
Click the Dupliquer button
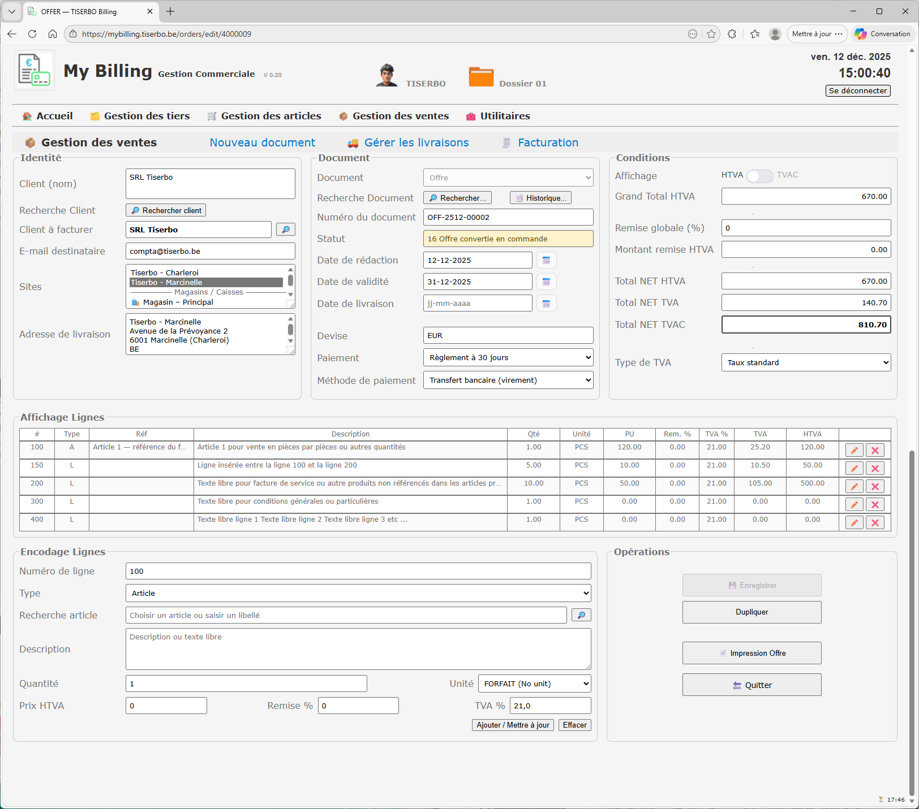coord(751,612)
